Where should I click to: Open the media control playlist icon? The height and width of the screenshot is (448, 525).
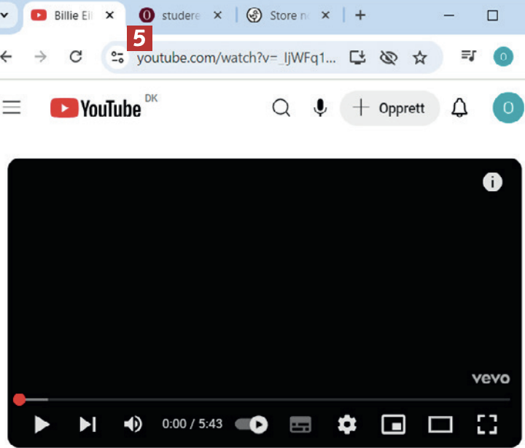coord(469,55)
